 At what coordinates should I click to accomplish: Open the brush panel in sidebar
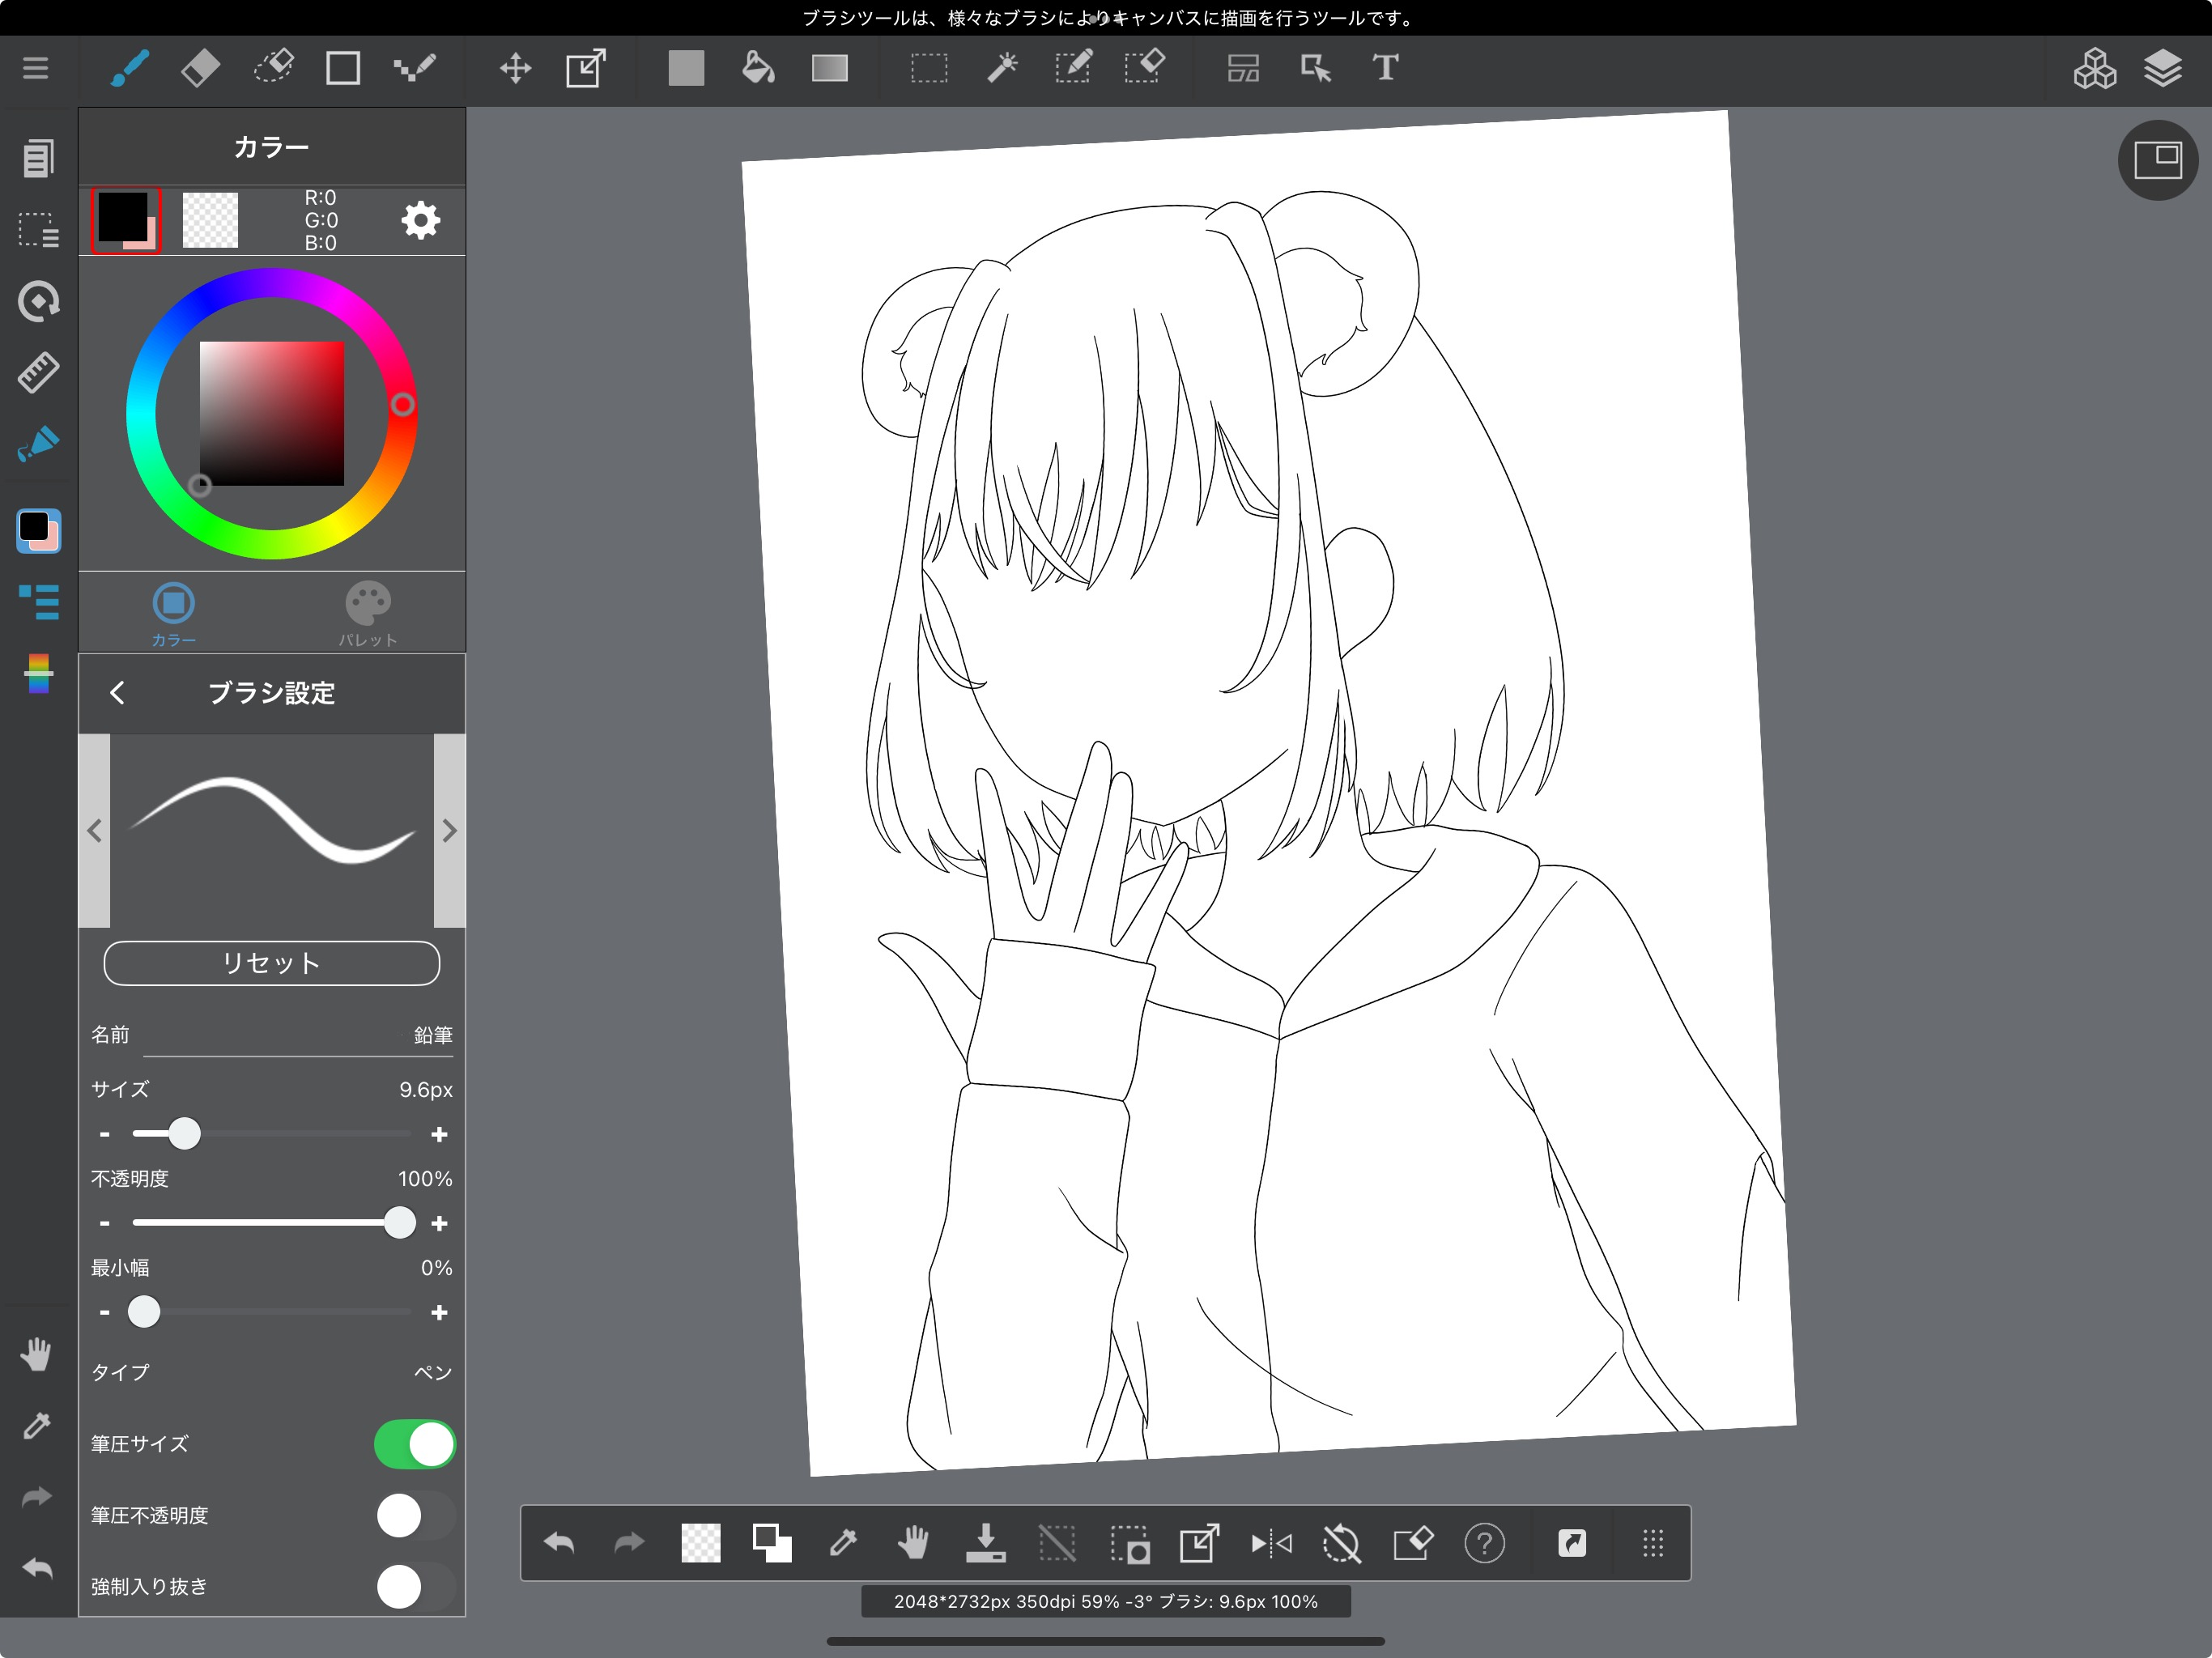pyautogui.click(x=39, y=444)
